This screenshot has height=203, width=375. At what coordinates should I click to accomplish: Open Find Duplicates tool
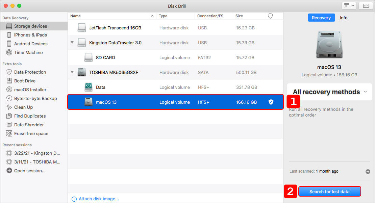coord(30,116)
